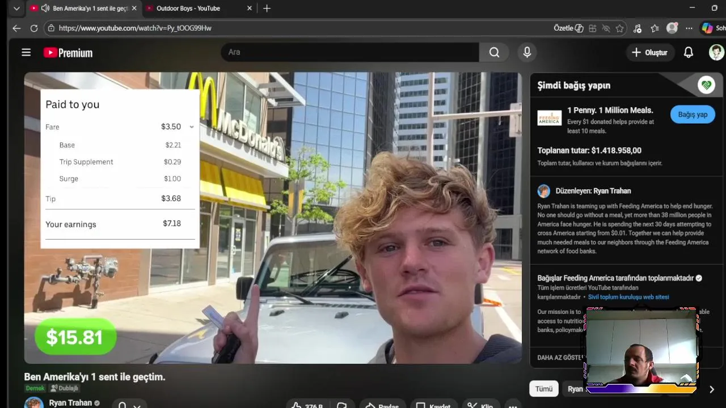Close the Outdoor Boys tab
Screen dimensions: 726x408
[250, 8]
